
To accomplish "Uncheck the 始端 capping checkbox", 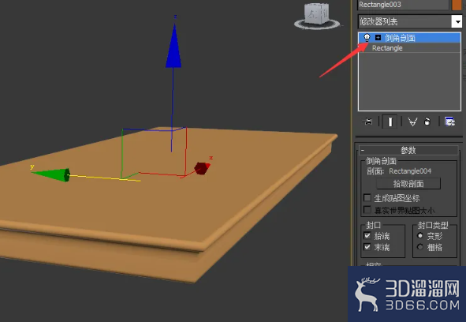I will pos(367,235).
